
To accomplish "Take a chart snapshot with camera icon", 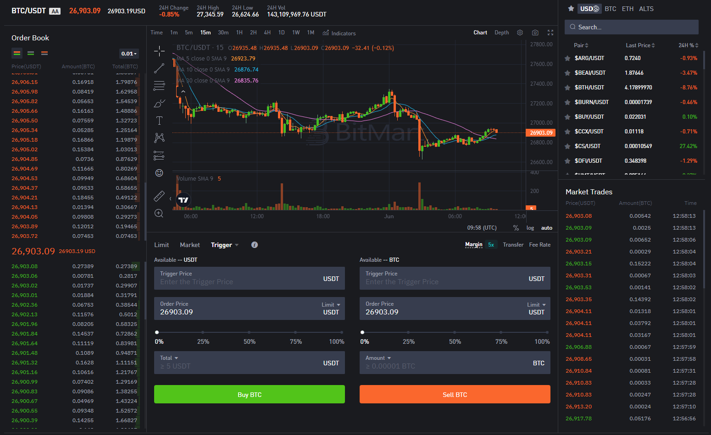I will [x=535, y=33].
